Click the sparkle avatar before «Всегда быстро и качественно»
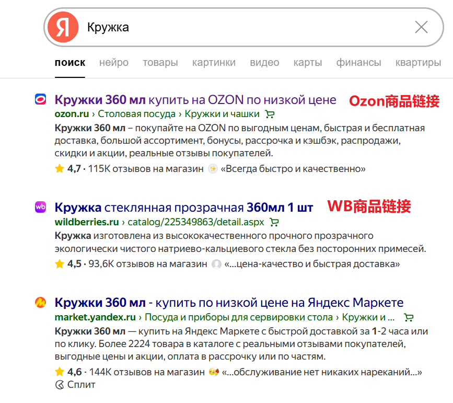453x403 pixels. click(x=213, y=168)
